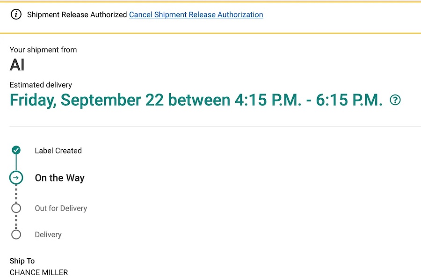The height and width of the screenshot is (277, 421).
Task: Select the Out for Delivery step label
Action: click(x=61, y=208)
